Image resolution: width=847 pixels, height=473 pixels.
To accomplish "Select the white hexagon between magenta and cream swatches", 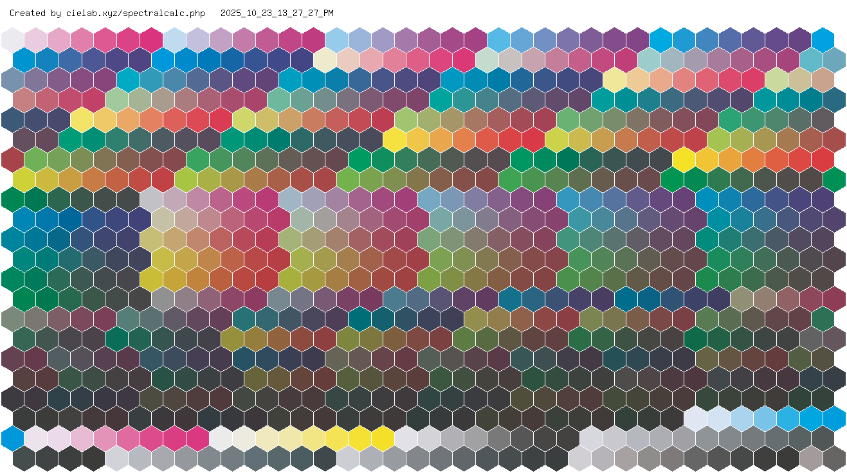I will pyautogui.click(x=221, y=438).
